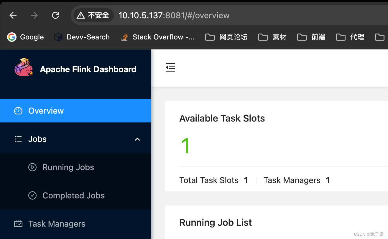Screen dimensions: 388x239
Task: Open the 前端 bookmarks folder
Action: (311, 37)
